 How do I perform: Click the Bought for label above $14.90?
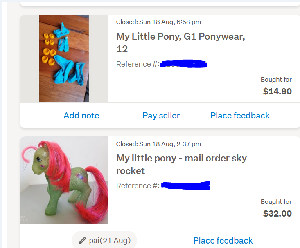[x=276, y=80]
